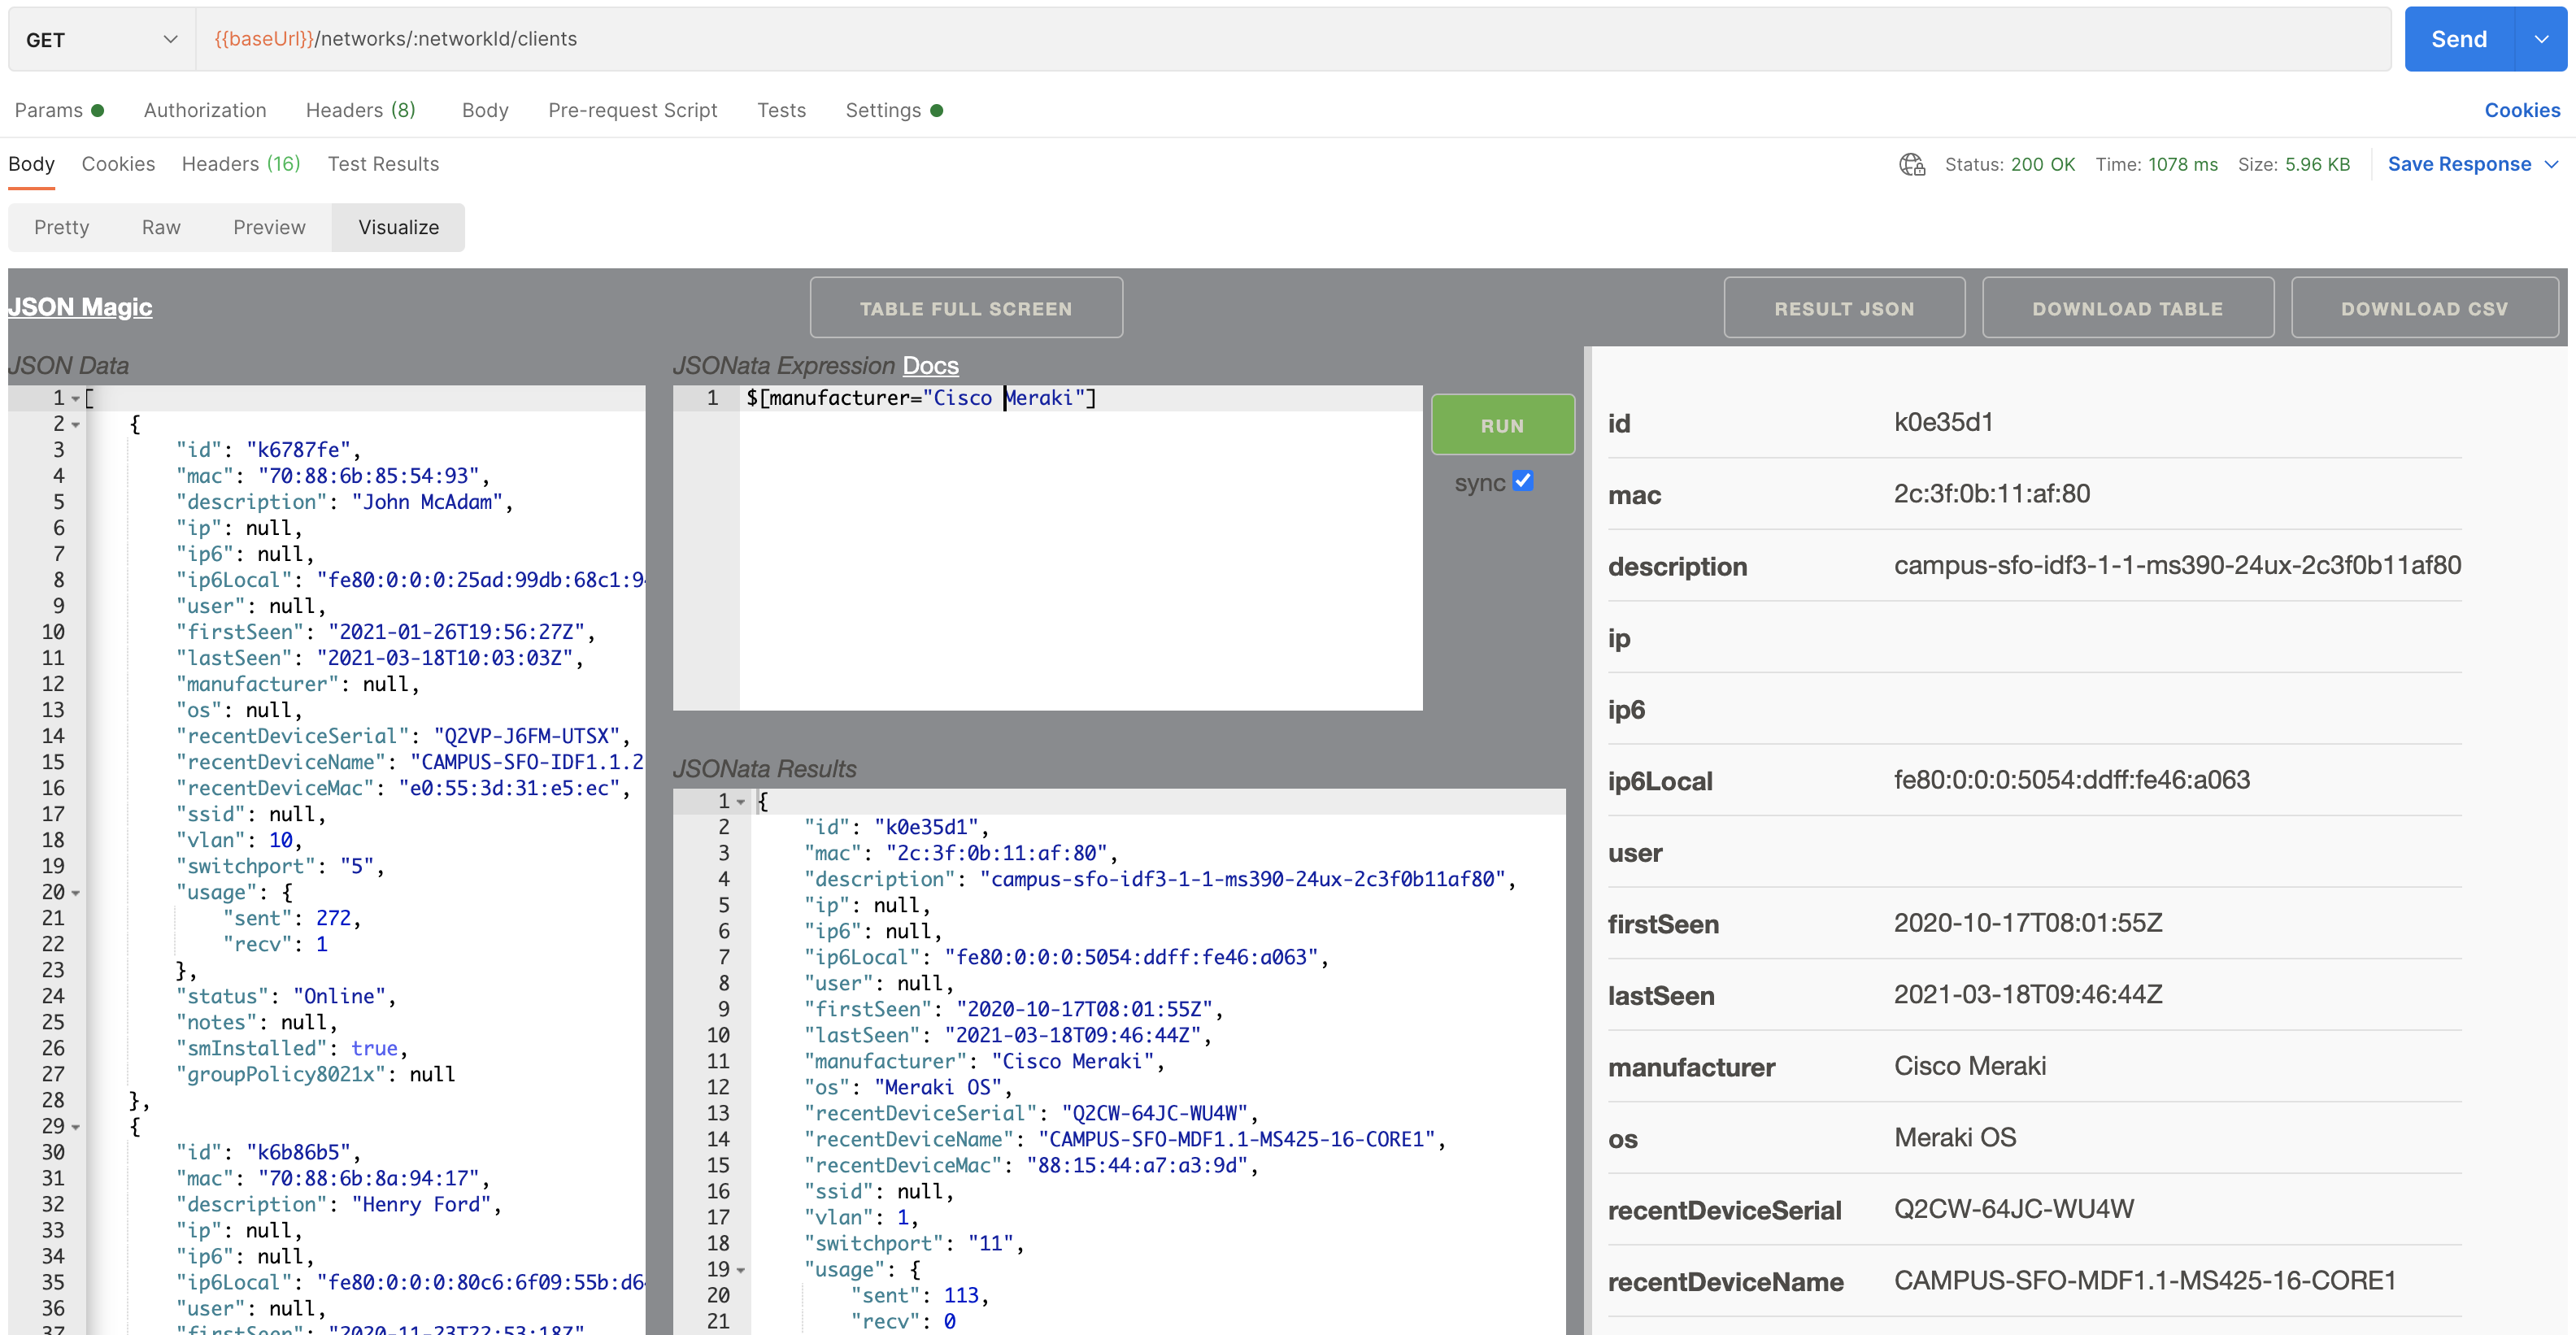Click the blue Send button

pyautogui.click(x=2459, y=39)
